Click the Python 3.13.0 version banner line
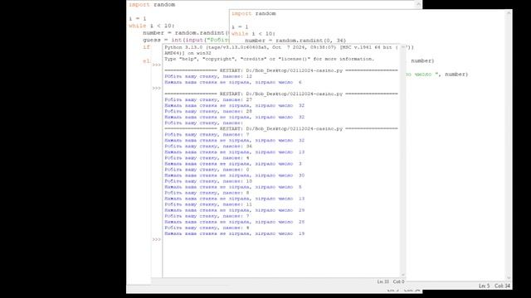This screenshot has width=531, height=298. (290, 47)
